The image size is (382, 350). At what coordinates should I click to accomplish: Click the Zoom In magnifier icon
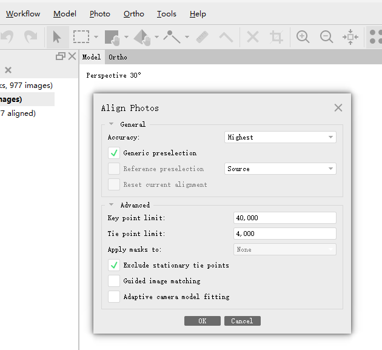coord(303,37)
